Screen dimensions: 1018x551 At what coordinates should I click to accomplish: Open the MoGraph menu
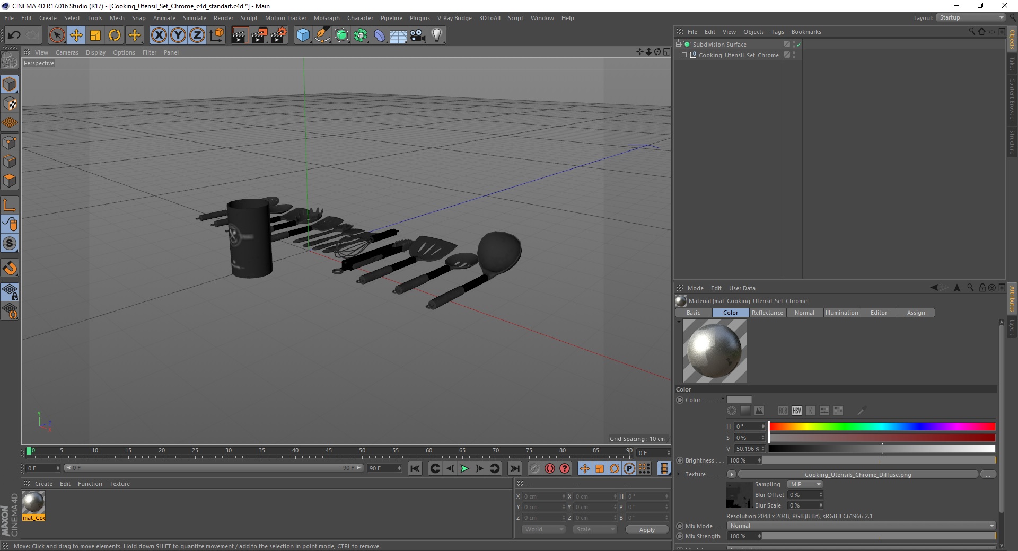click(327, 18)
